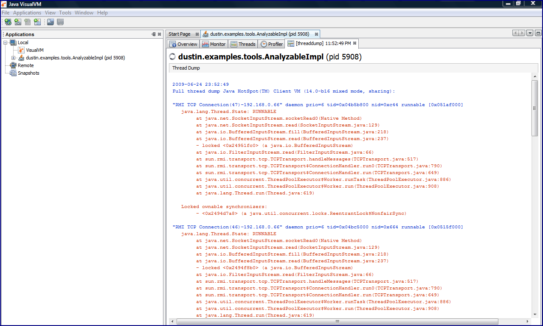
Task: Open the Tools menu
Action: coord(65,13)
